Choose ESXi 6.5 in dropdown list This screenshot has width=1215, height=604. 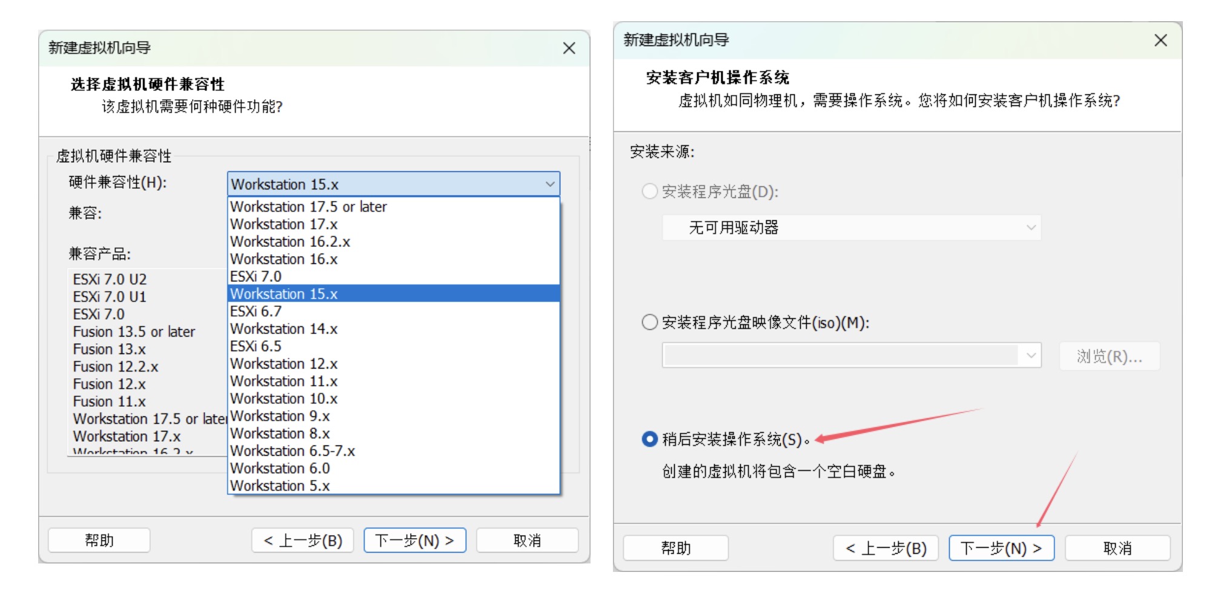(394, 347)
